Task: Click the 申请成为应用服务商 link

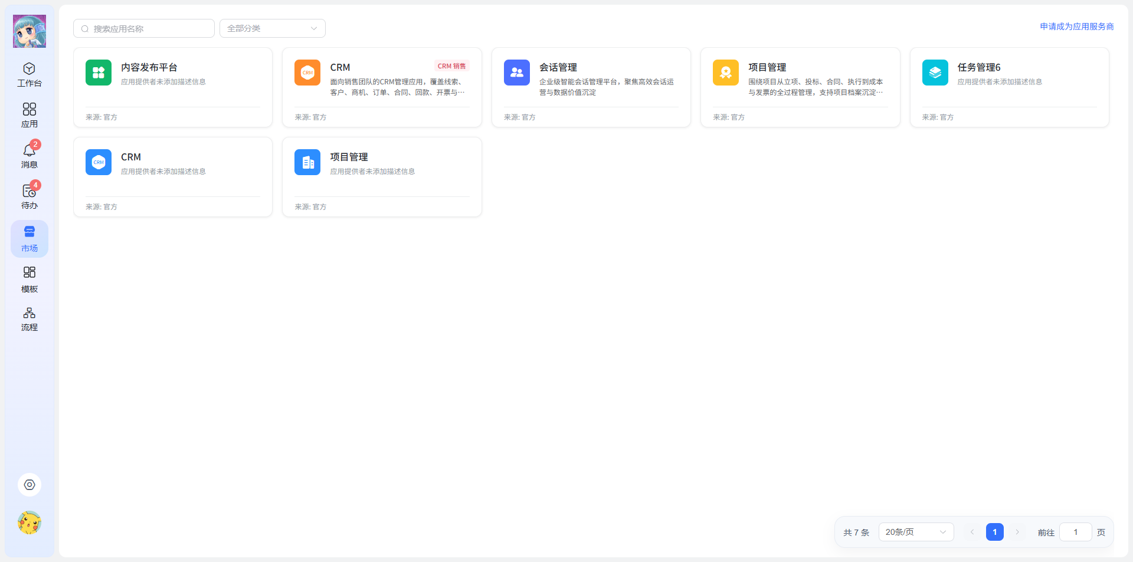Action: (x=1077, y=27)
